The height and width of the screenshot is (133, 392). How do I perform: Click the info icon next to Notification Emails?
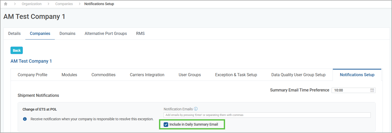[196, 109]
